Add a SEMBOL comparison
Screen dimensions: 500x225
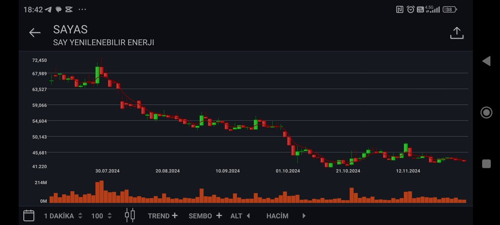click(205, 216)
